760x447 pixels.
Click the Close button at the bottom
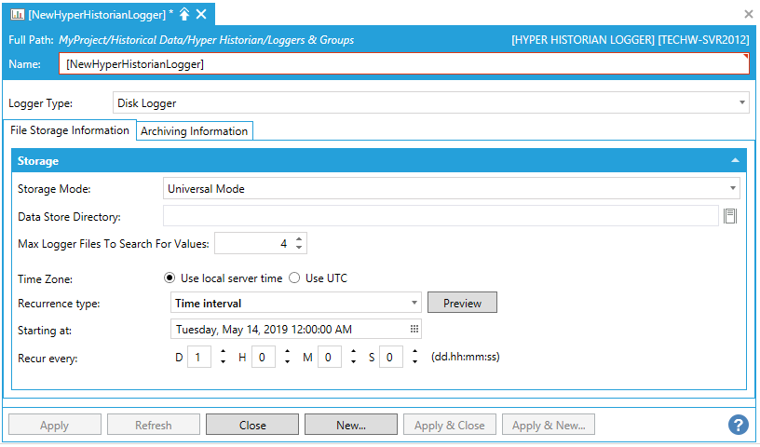(252, 425)
